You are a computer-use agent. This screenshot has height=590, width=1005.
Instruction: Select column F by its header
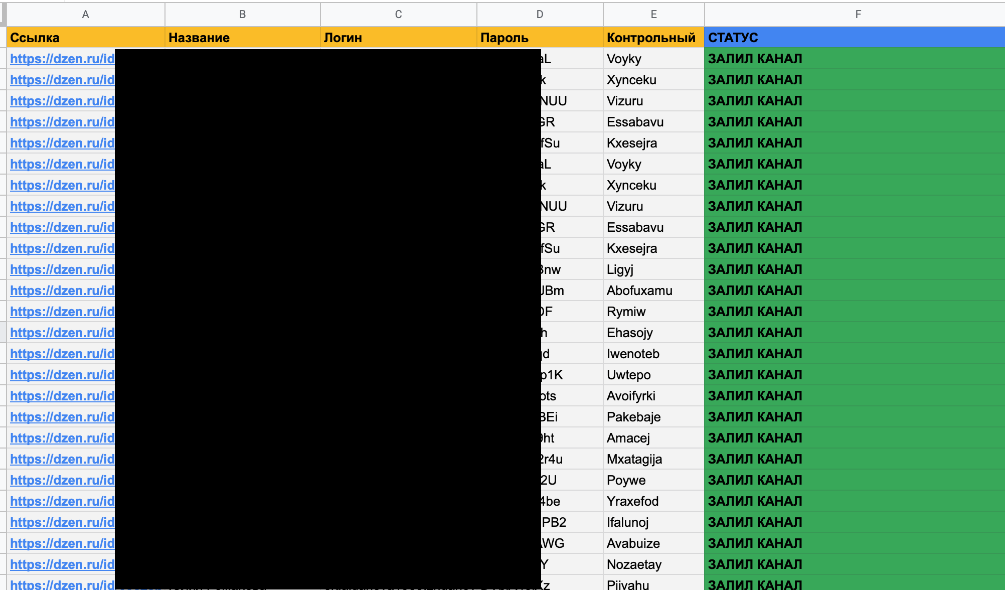pyautogui.click(x=858, y=14)
